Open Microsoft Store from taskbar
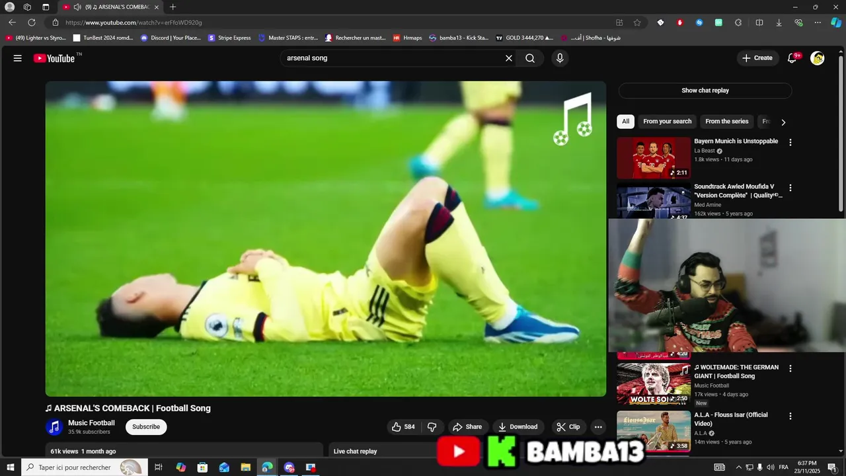846x476 pixels. (x=202, y=467)
